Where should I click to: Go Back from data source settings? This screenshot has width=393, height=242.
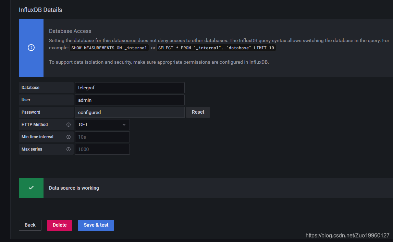(30, 225)
